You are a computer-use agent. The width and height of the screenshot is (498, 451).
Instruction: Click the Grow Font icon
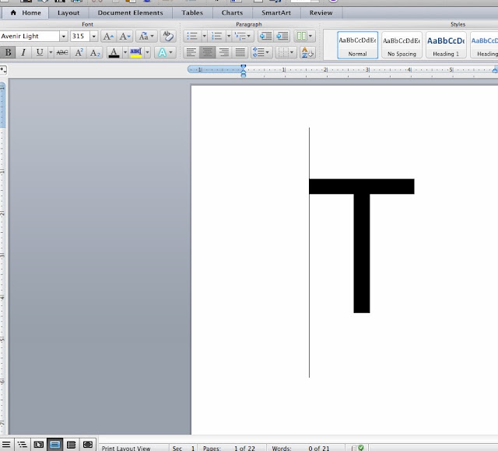tap(108, 37)
